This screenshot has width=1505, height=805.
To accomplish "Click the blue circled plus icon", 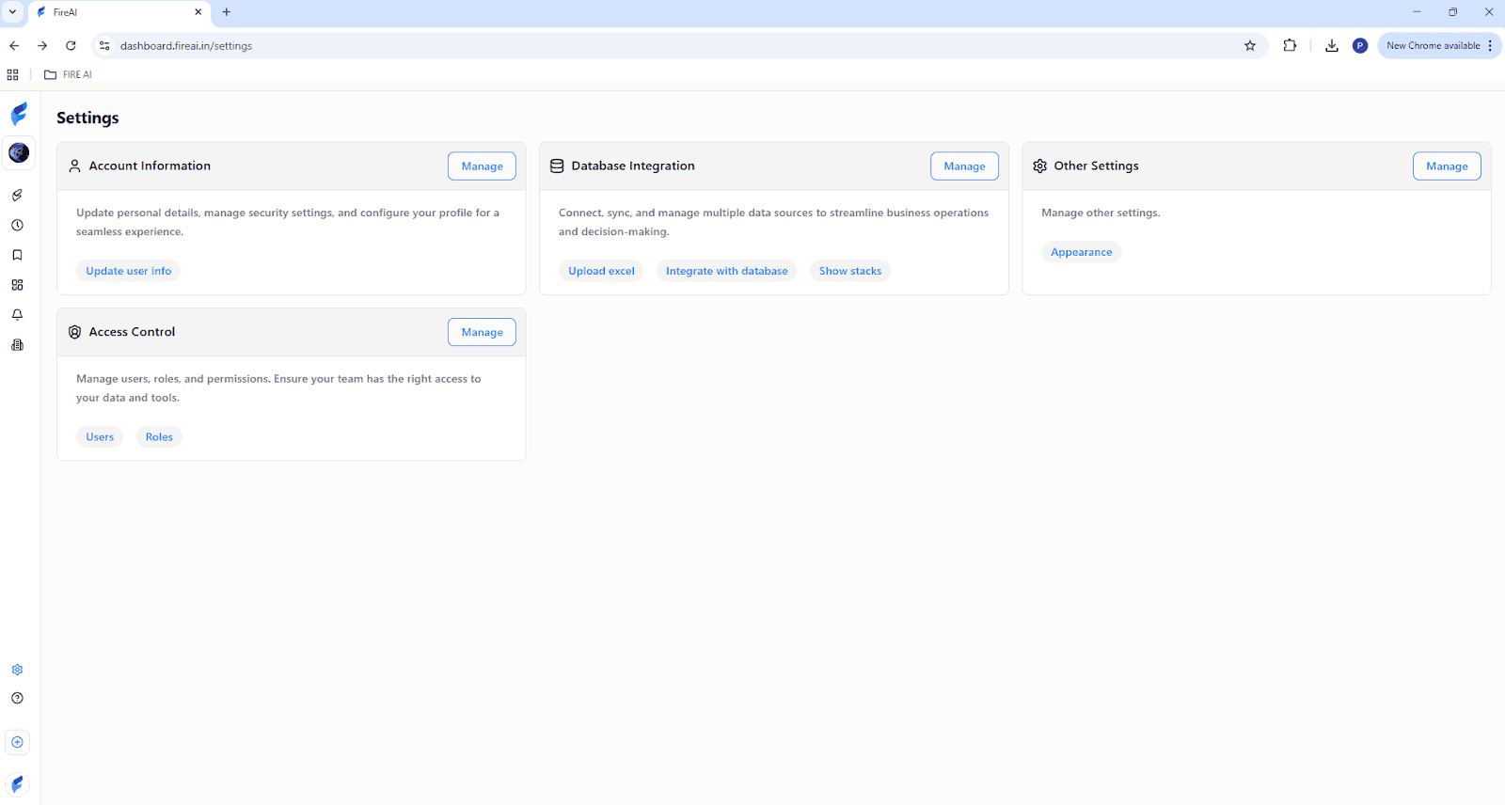I will click(x=17, y=742).
